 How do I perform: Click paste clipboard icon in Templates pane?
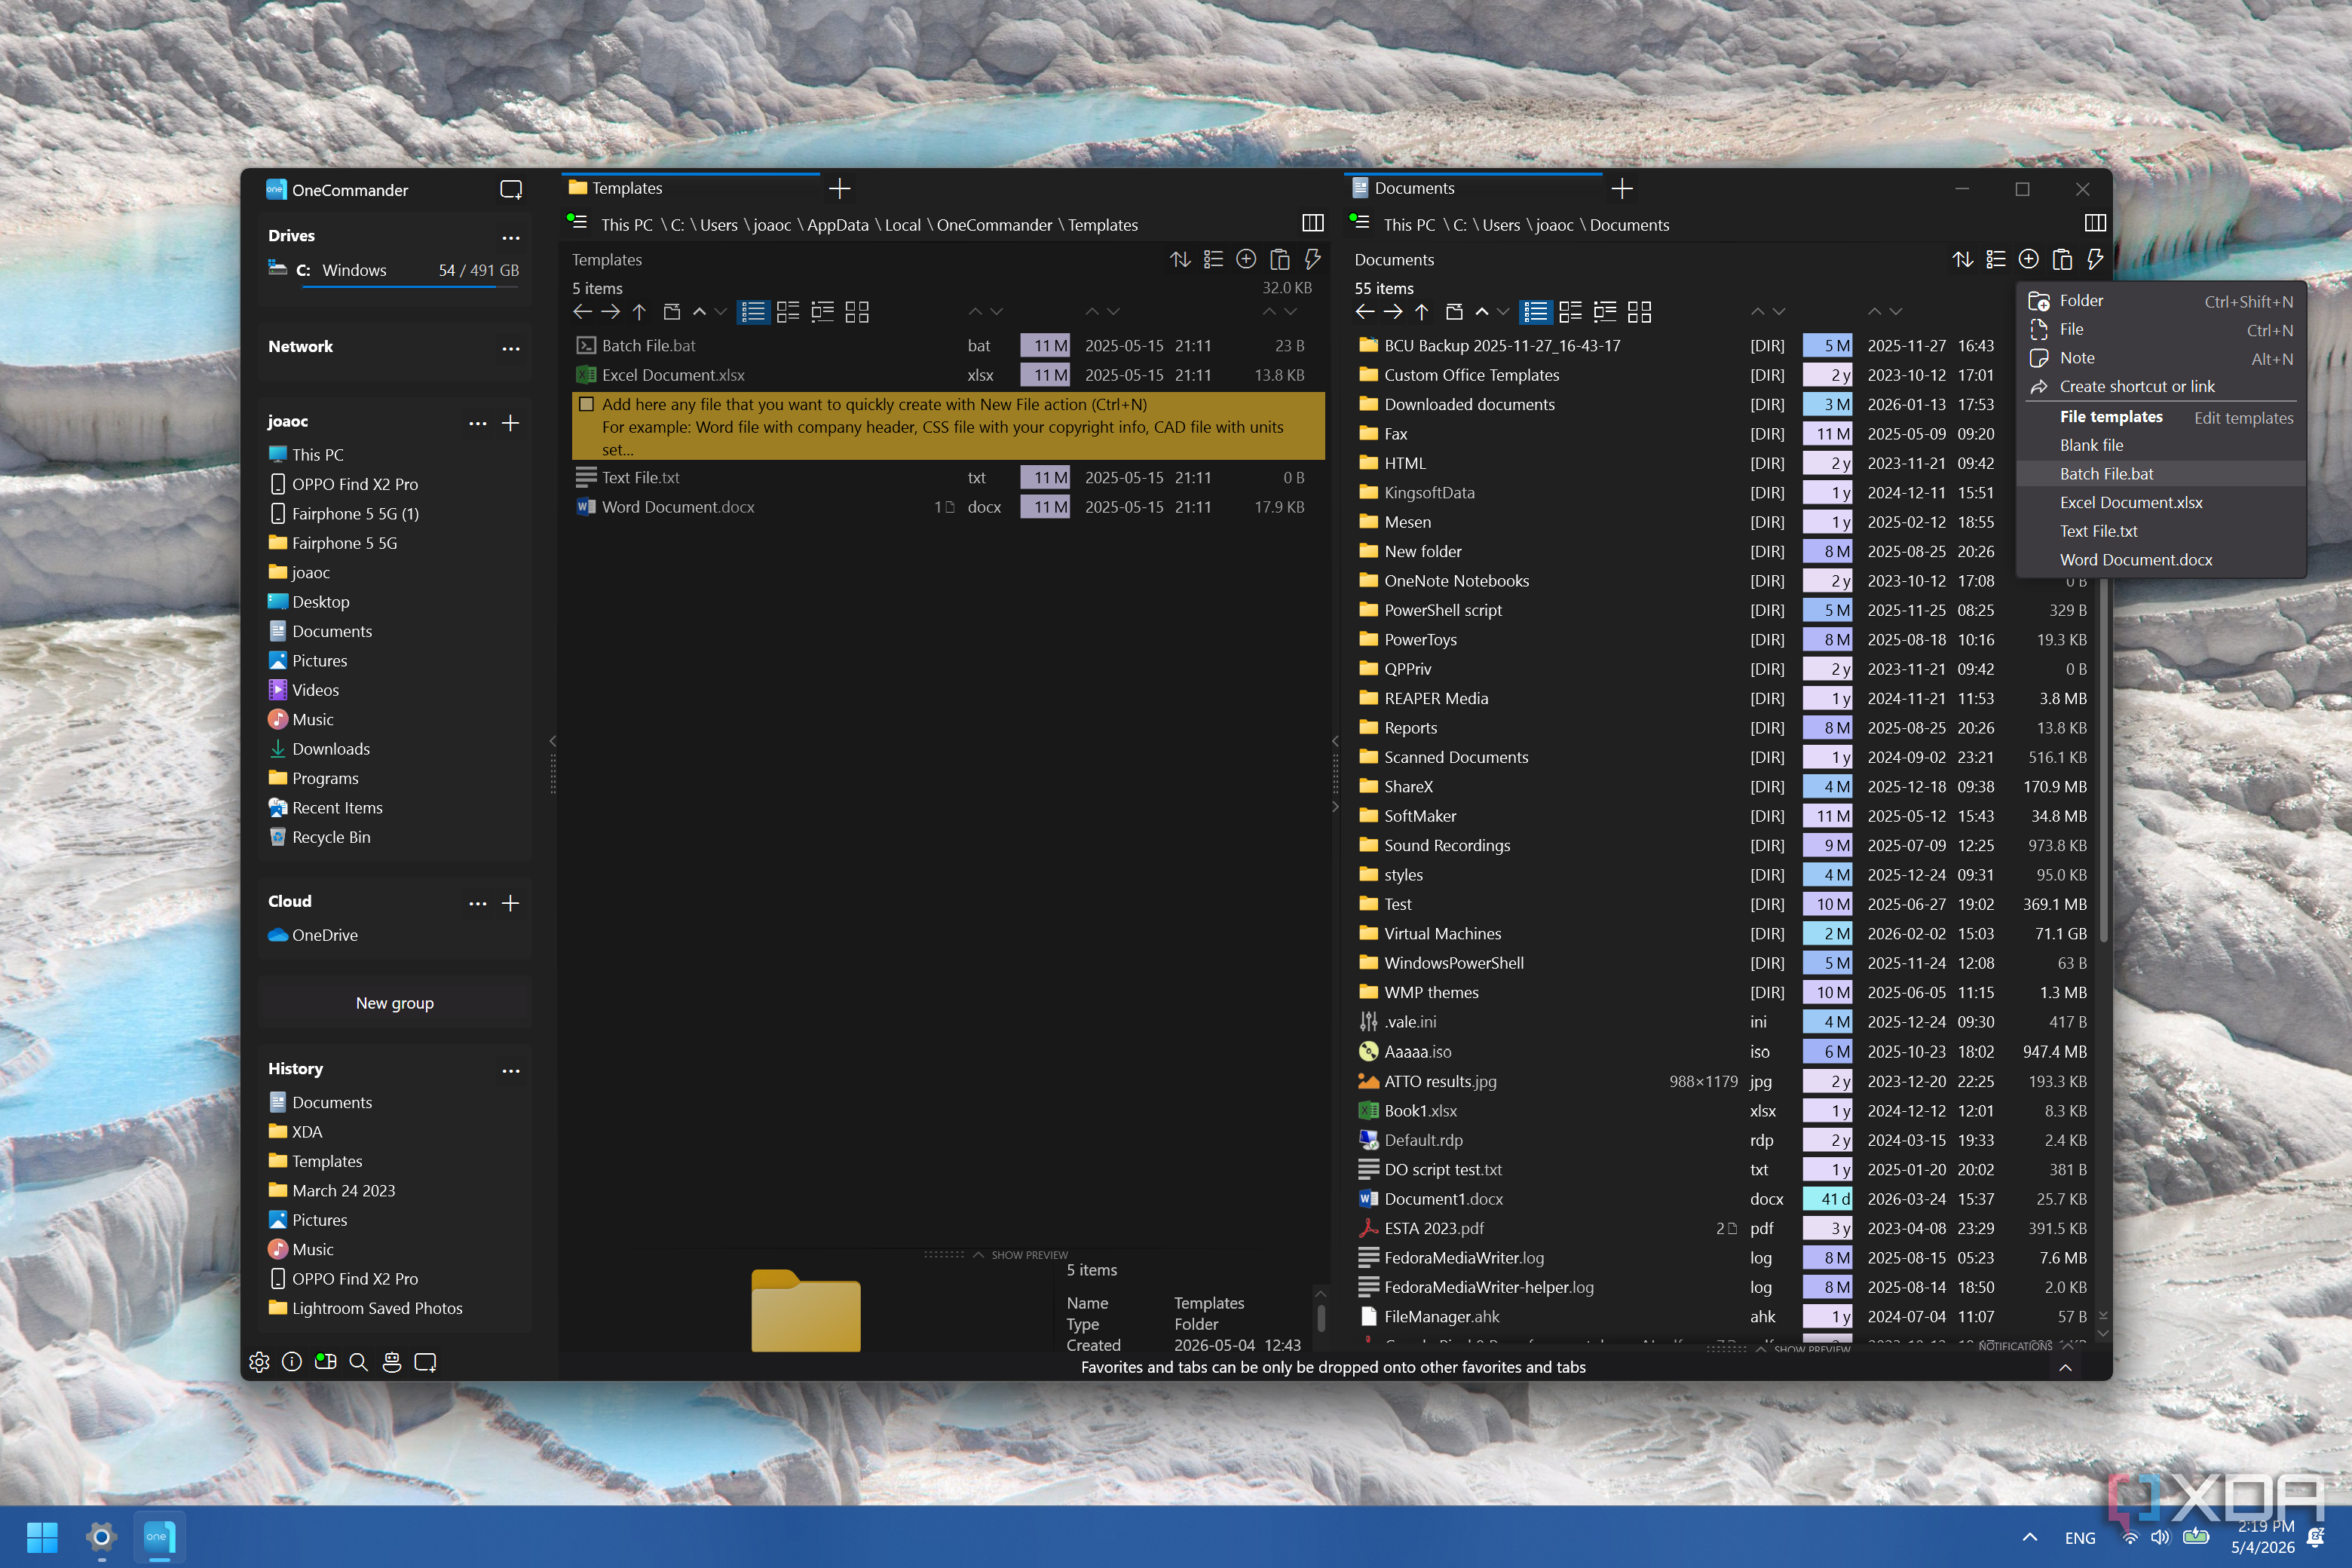coord(1279,259)
